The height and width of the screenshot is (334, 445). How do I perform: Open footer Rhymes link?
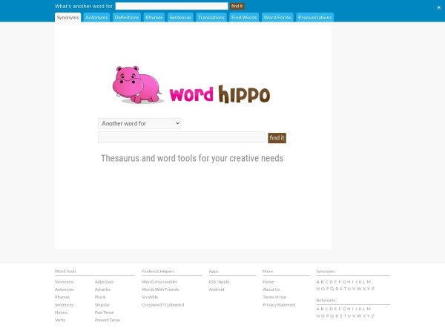(62, 298)
